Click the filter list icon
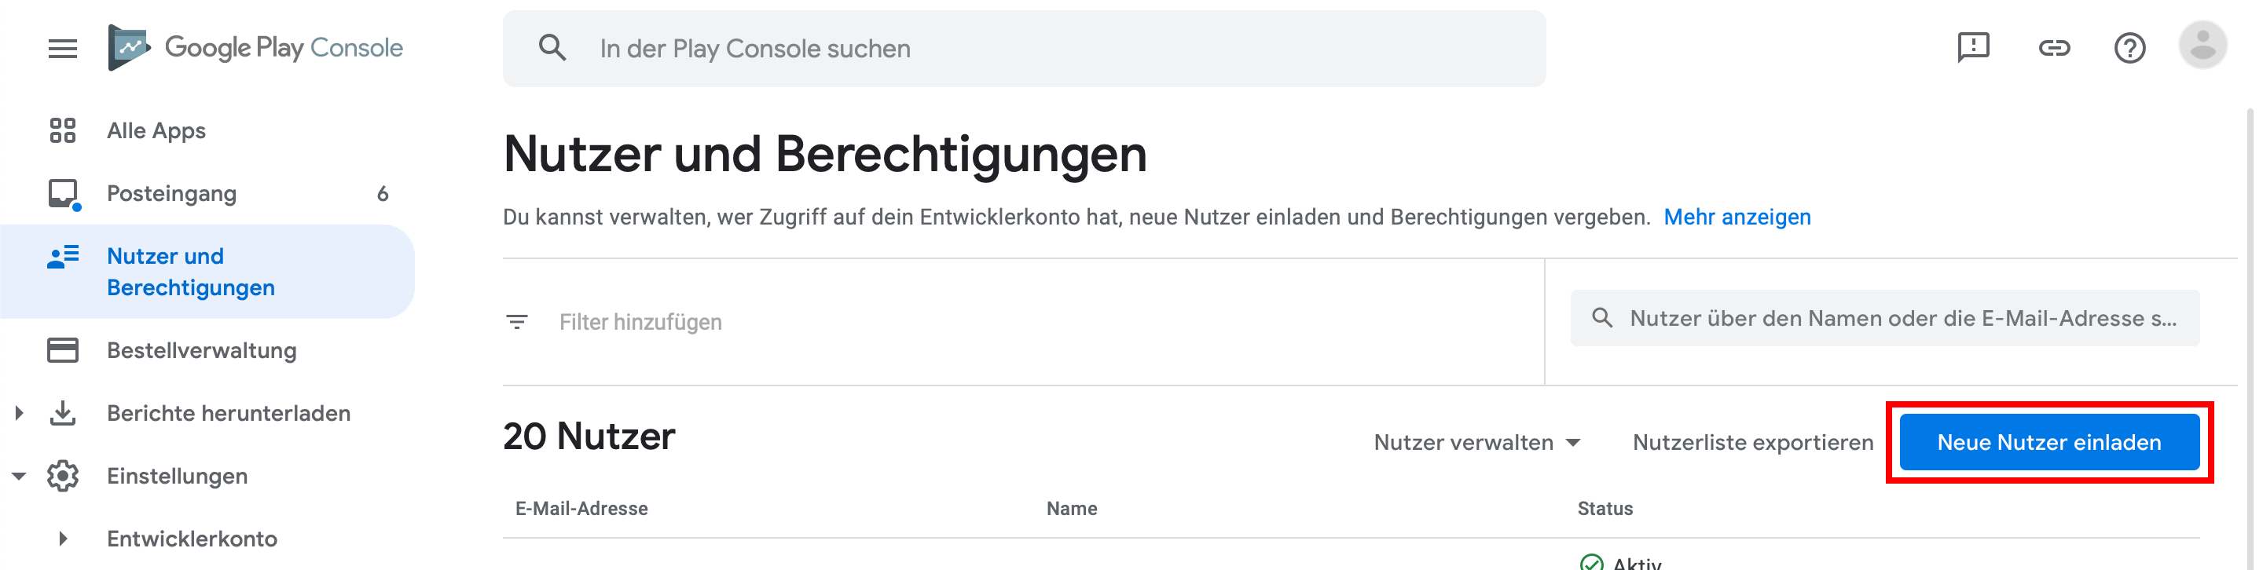The image size is (2263, 570). 518,323
